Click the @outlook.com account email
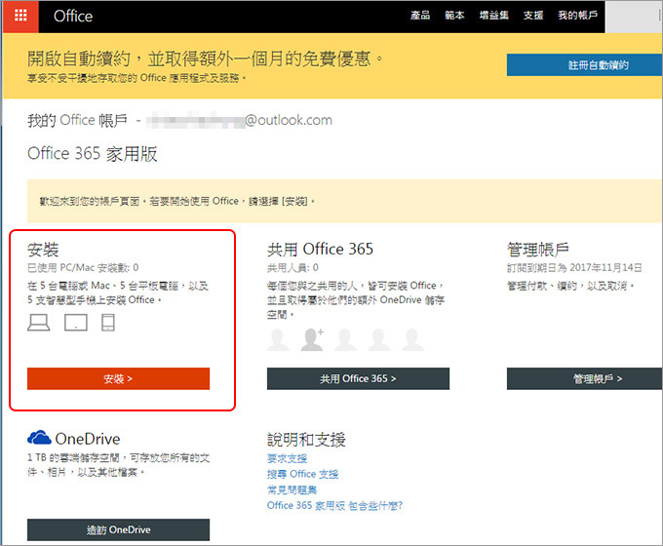 click(x=240, y=120)
